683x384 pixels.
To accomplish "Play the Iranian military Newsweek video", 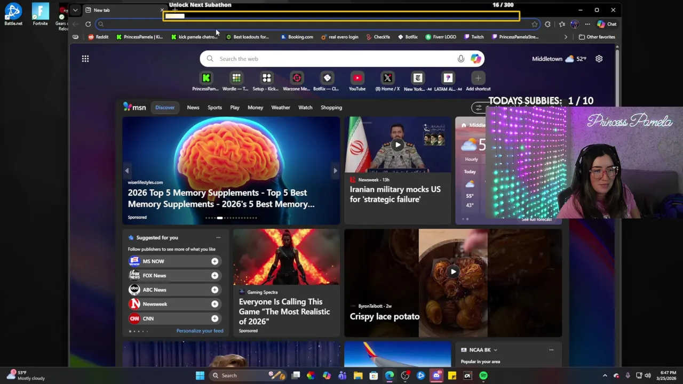I will click(x=398, y=145).
